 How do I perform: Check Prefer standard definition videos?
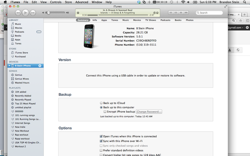(x=101, y=151)
